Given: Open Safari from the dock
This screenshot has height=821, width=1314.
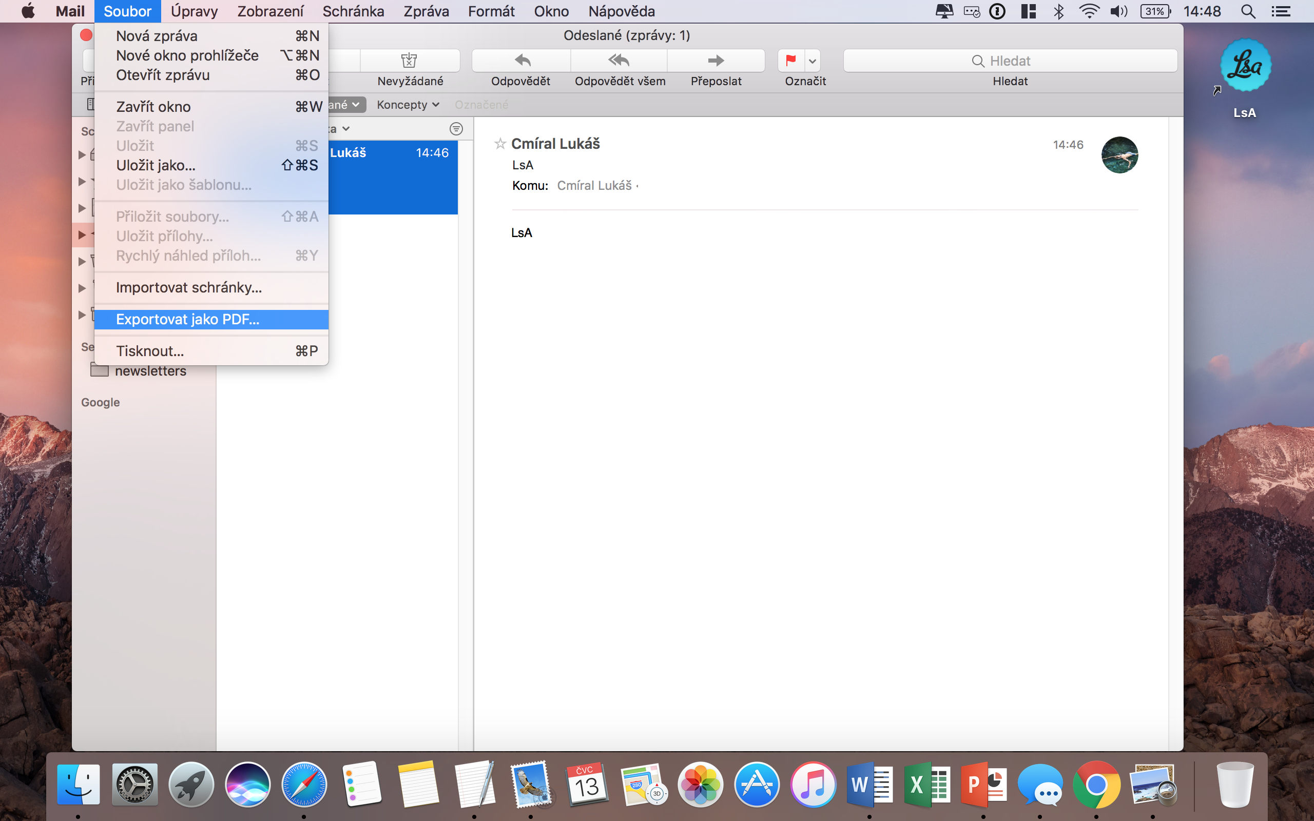Looking at the screenshot, I should click(304, 785).
